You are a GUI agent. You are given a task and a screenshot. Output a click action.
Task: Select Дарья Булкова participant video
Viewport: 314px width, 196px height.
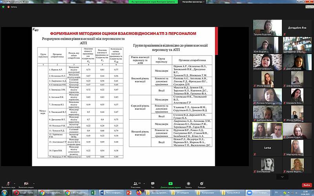coord(297,62)
